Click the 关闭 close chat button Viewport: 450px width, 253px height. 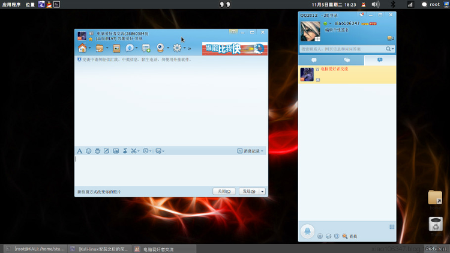pos(224,191)
